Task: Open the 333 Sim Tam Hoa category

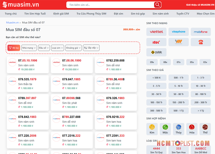Action: click(178, 150)
